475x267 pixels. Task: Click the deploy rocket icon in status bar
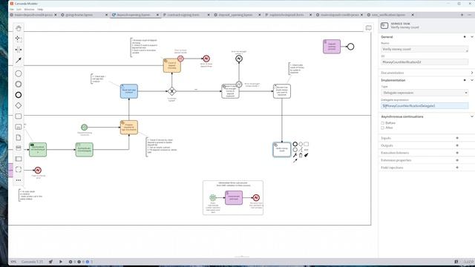click(x=50, y=262)
